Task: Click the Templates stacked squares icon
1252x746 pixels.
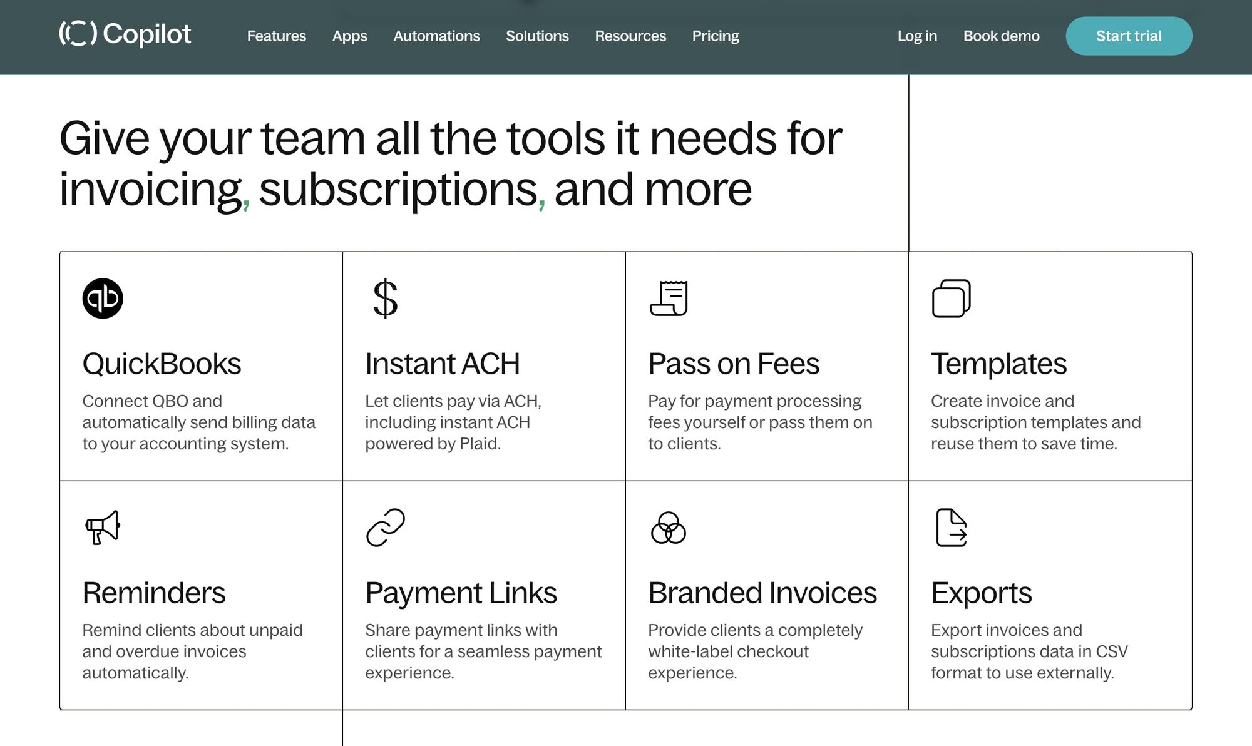Action: tap(951, 299)
